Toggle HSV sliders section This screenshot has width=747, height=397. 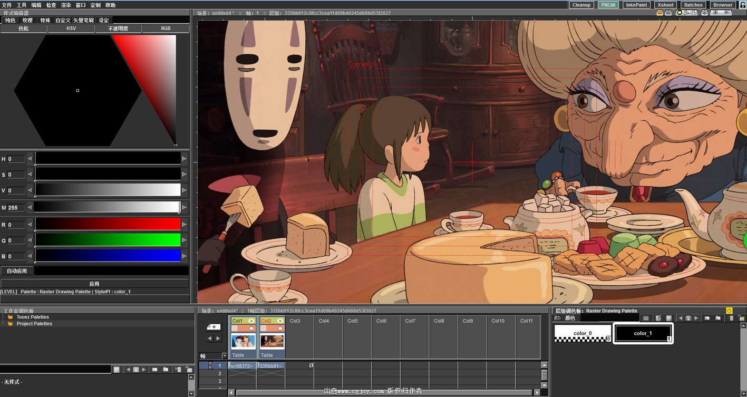coord(71,28)
